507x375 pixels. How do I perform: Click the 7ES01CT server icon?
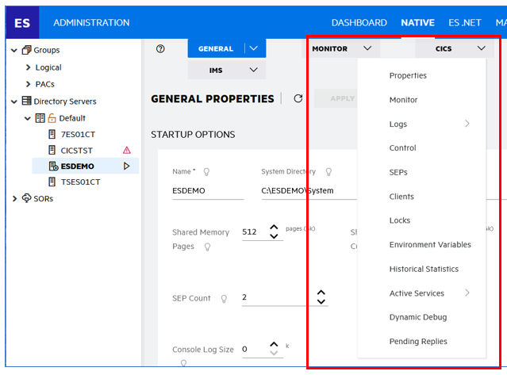coord(52,134)
